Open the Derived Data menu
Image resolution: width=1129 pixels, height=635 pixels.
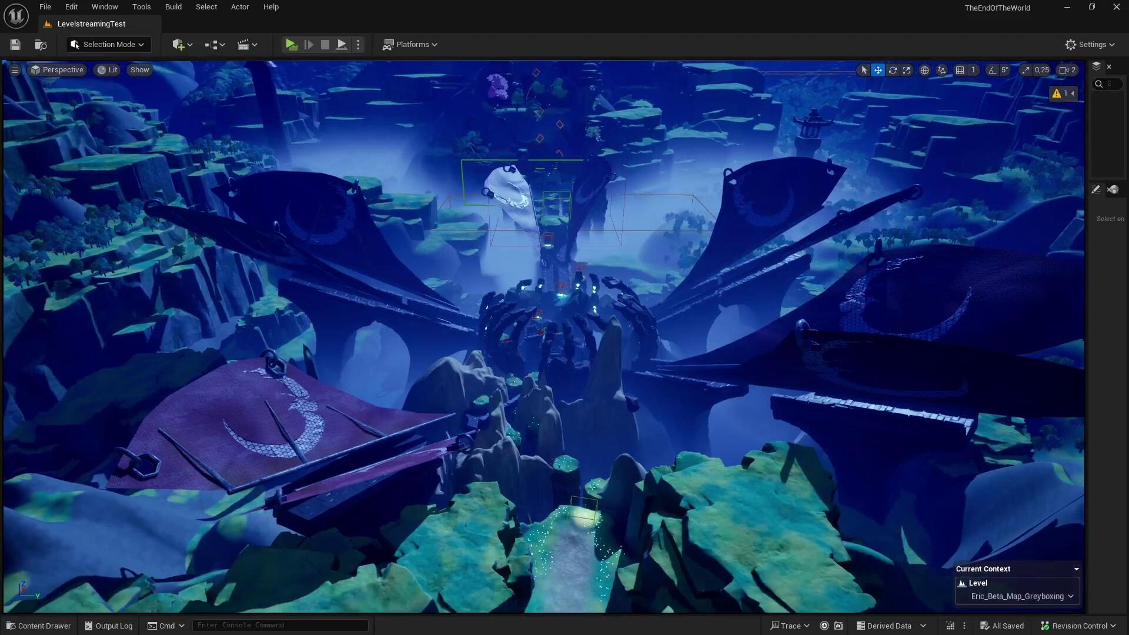(891, 626)
